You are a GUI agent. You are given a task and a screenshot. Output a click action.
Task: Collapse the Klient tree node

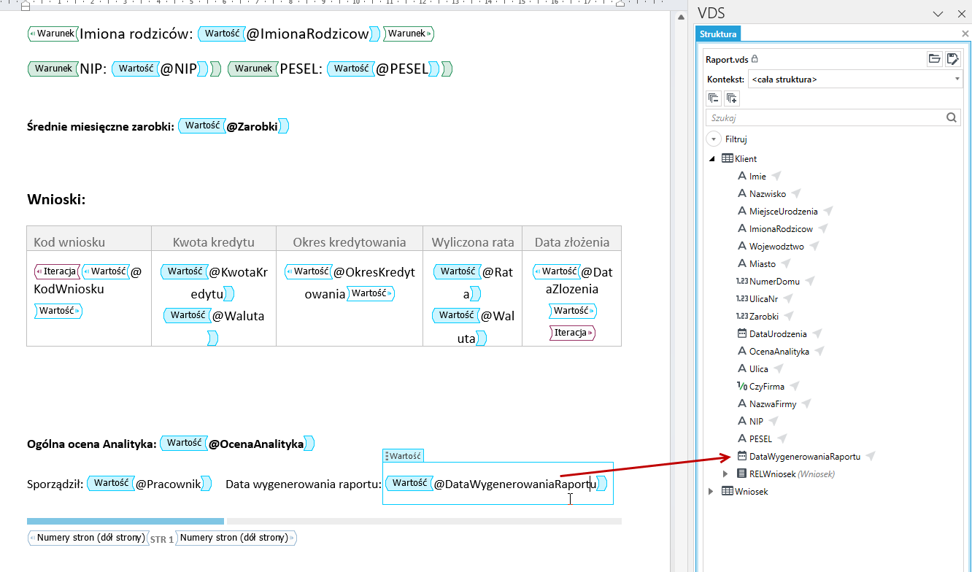click(712, 158)
